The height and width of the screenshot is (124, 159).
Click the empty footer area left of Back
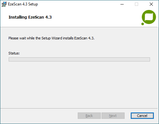pyautogui.click(x=39, y=116)
